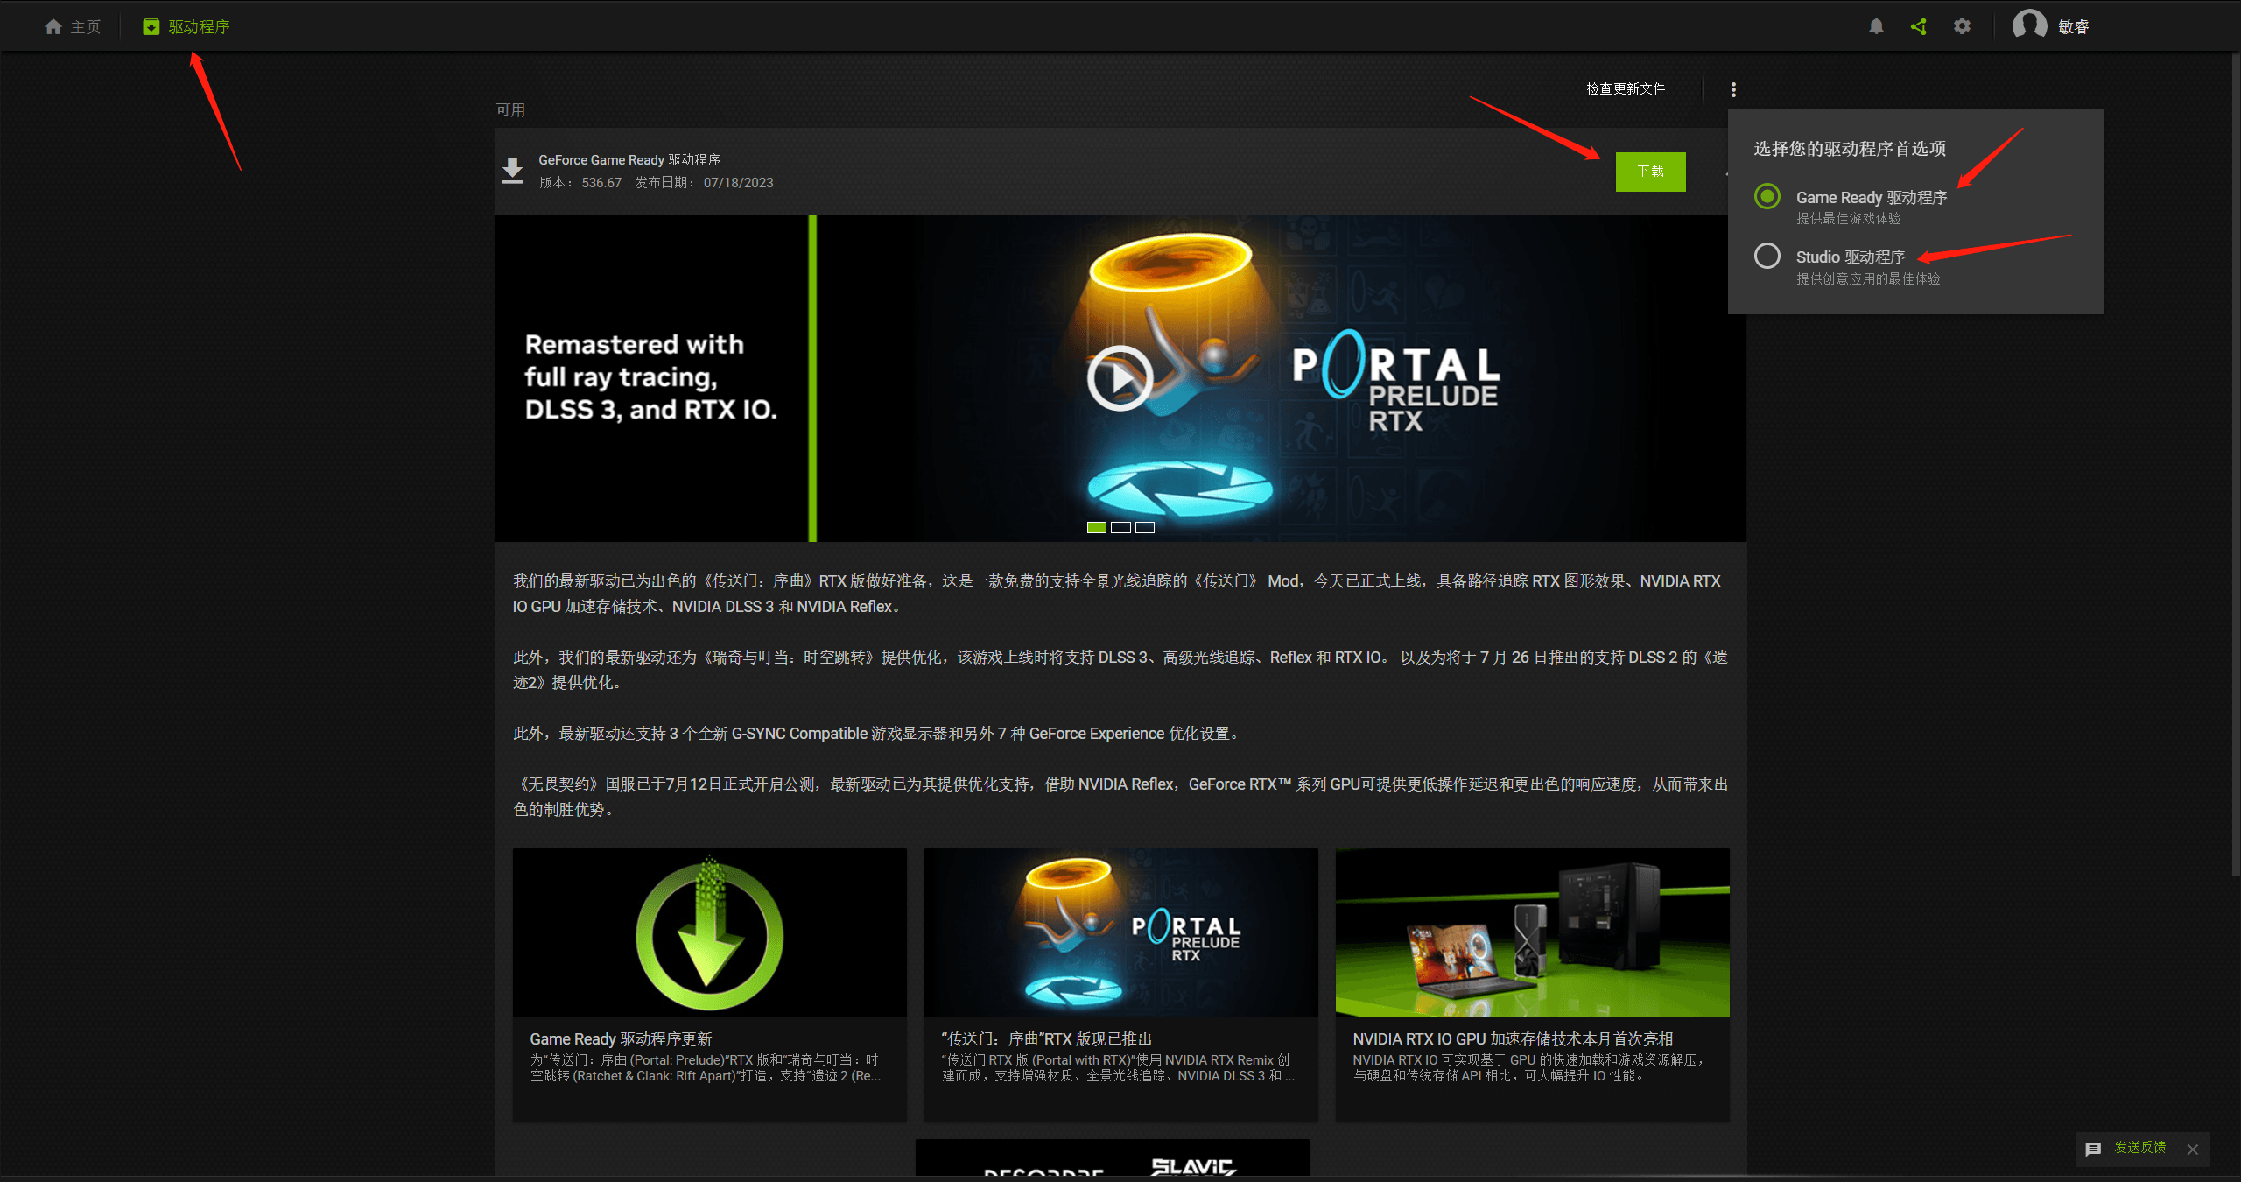Click the green driver icon beside 驱动程序
2241x1182 pixels.
click(x=151, y=27)
